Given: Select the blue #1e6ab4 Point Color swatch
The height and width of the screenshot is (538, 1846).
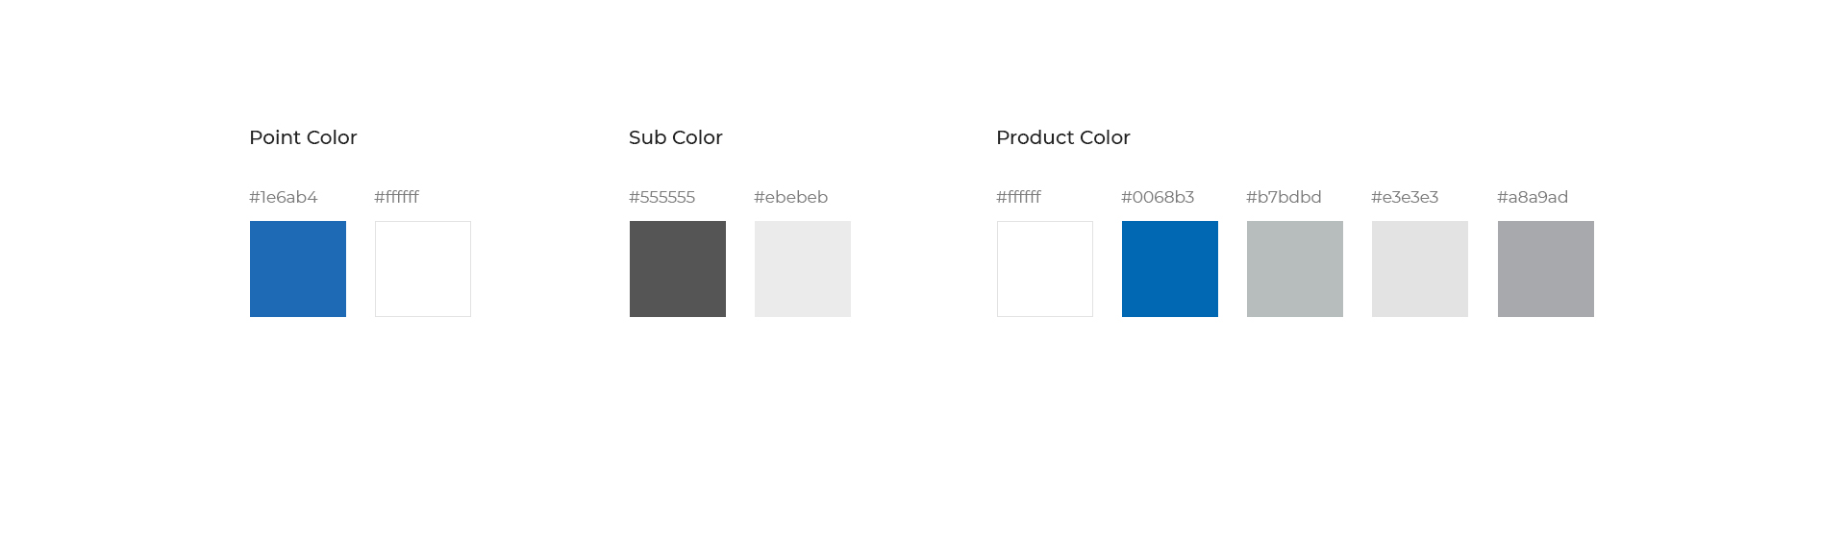Looking at the screenshot, I should [x=298, y=269].
